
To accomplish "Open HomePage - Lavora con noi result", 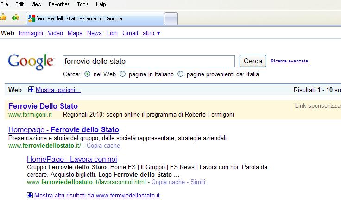I will pyautogui.click(x=72, y=159).
